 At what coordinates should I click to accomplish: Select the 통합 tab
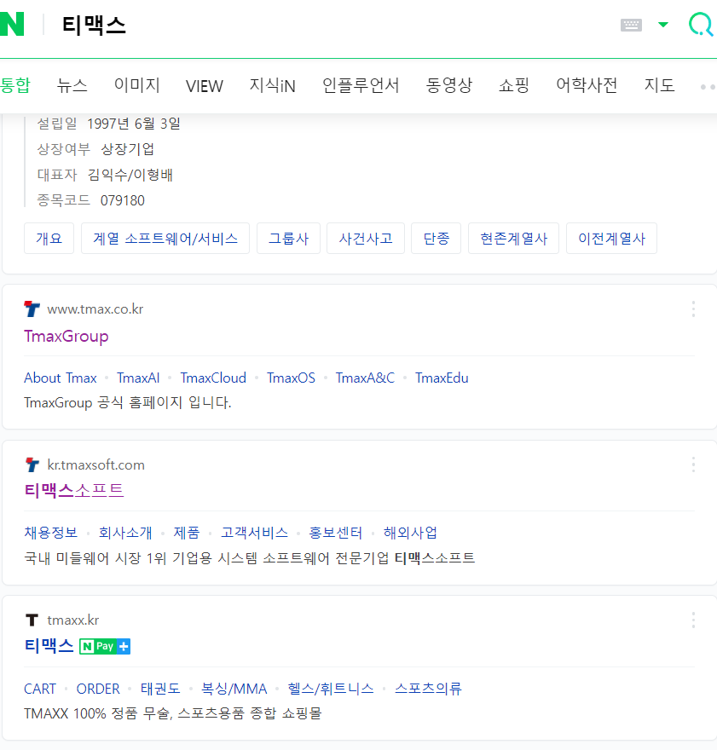tap(14, 85)
